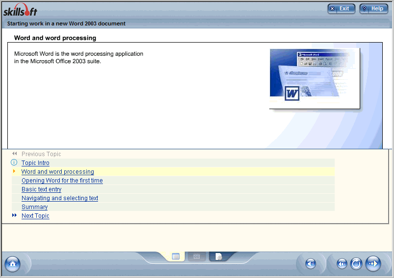The width and height of the screenshot is (394, 278).
Task: Replay the page with circular arrow
Action: pyautogui.click(x=356, y=264)
